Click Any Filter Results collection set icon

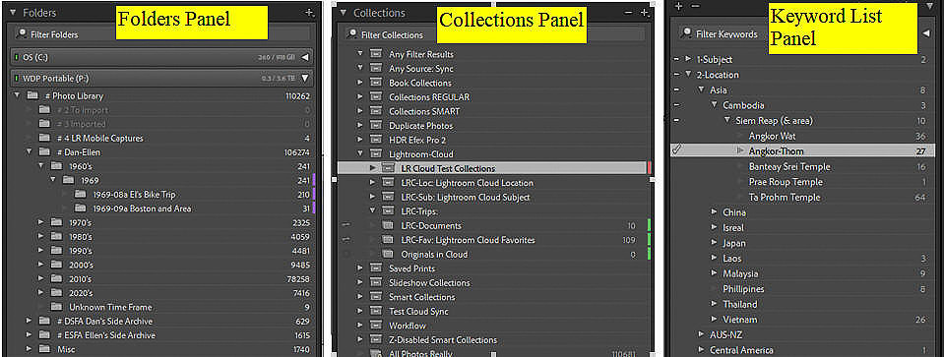[376, 54]
